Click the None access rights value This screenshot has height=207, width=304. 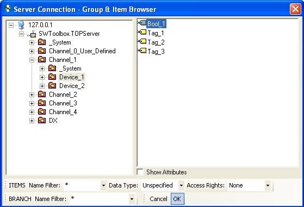tap(236, 185)
